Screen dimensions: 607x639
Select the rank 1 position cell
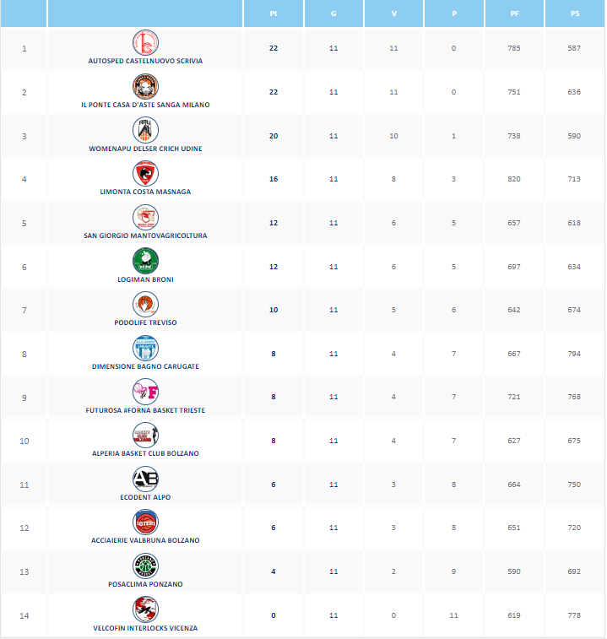coord(24,48)
